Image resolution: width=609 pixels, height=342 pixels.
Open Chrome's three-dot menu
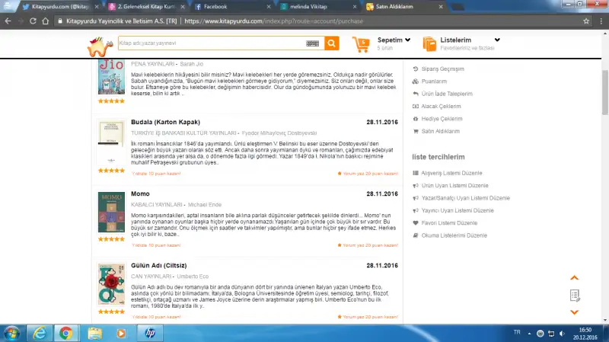coord(599,21)
